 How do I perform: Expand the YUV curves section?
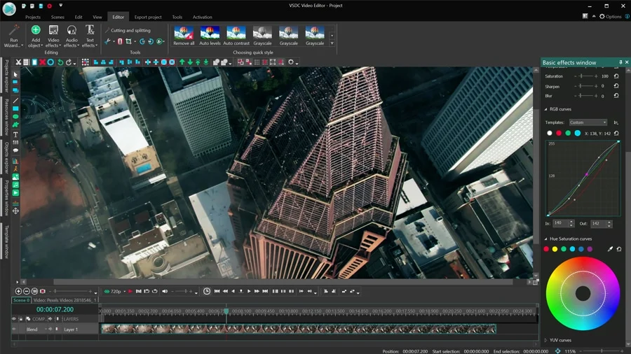pos(546,341)
